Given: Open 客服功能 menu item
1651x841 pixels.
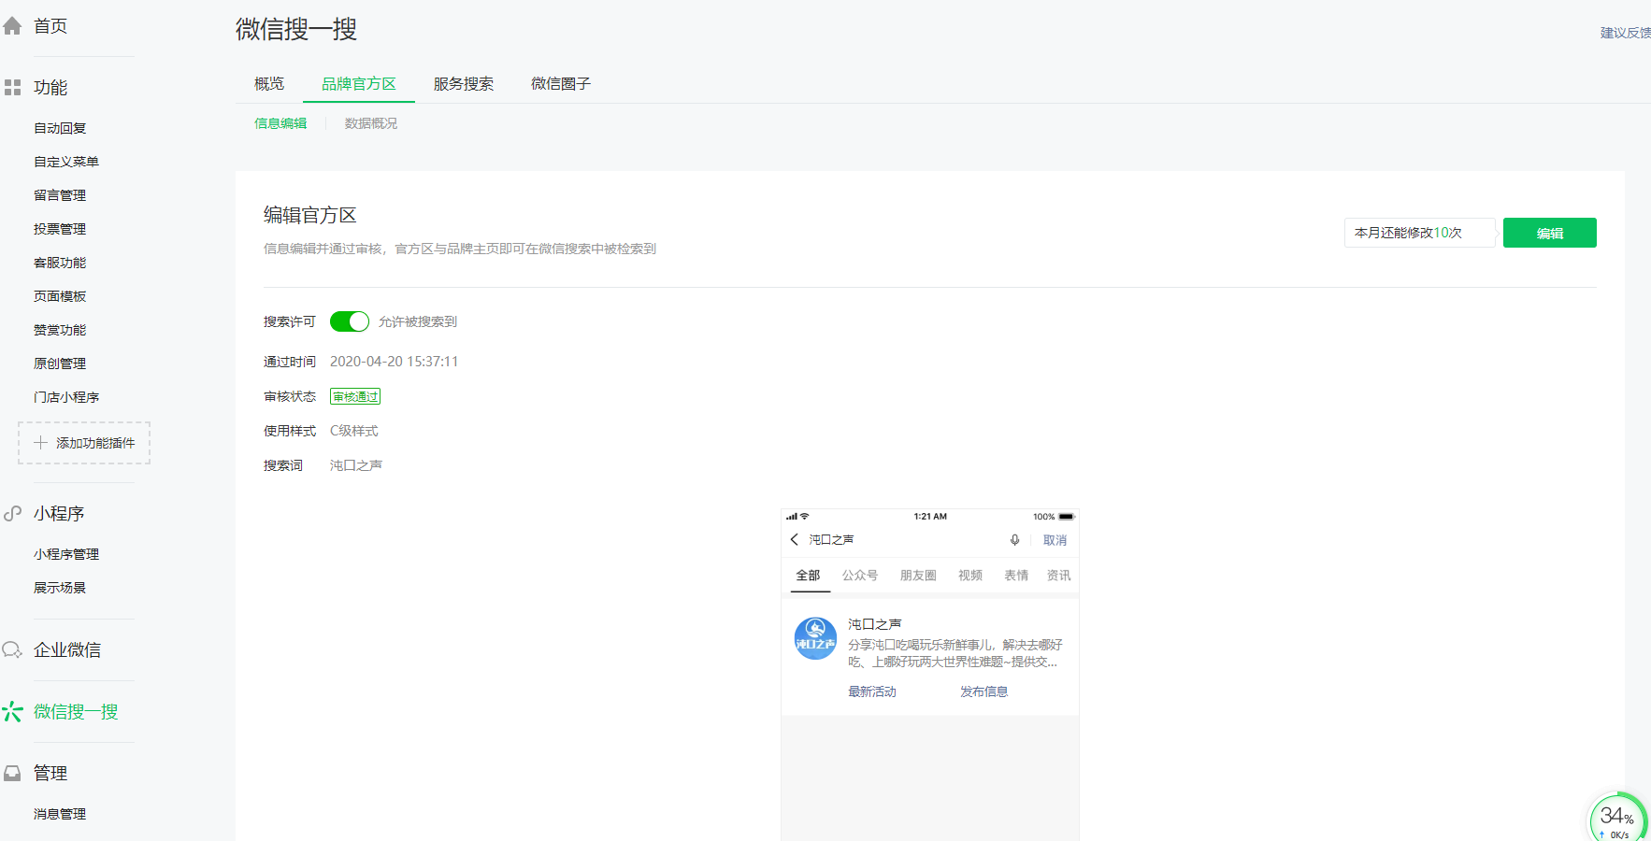Looking at the screenshot, I should [x=60, y=263].
